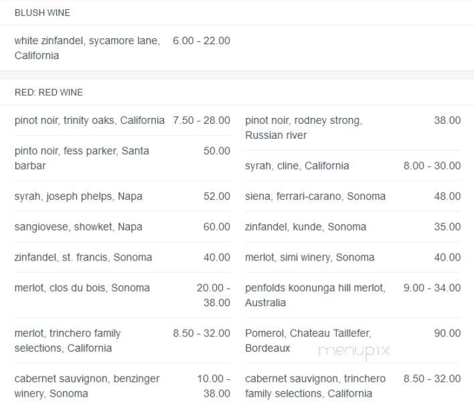Click the 90.00 price
Viewport: 474px width, 406px height.
tap(447, 334)
